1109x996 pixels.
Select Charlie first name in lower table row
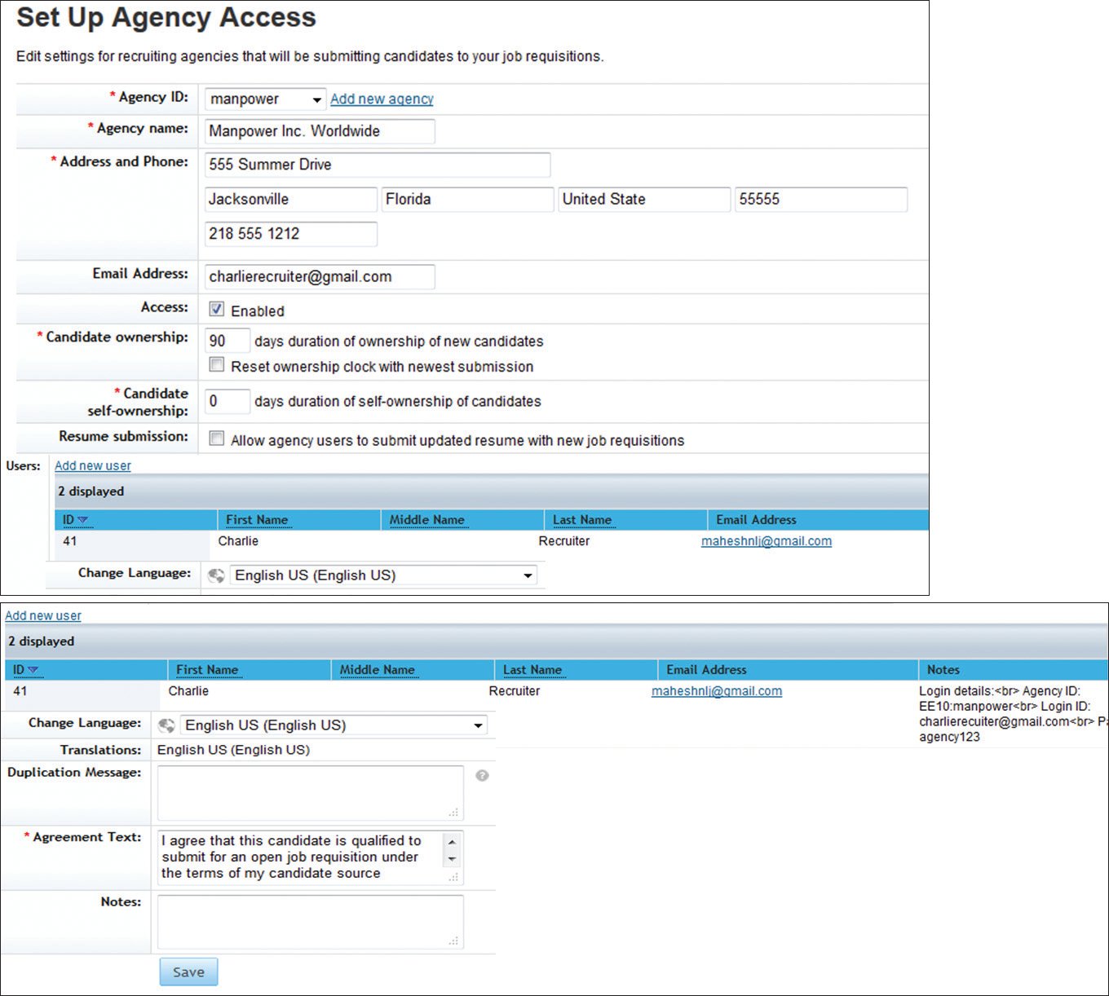[188, 691]
